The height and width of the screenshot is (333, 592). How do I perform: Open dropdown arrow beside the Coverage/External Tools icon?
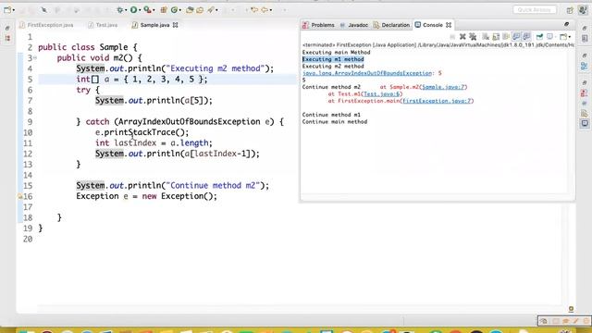click(154, 10)
